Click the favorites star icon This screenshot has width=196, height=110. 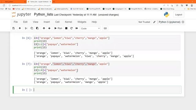click(177, 5)
